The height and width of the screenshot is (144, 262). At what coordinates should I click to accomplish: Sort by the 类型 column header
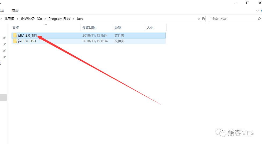coord(129,28)
